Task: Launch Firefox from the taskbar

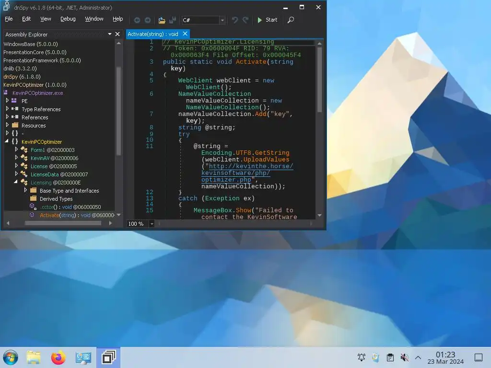Action: 58,357
